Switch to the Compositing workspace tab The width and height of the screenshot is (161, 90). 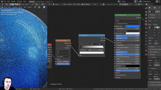tap(40, 2)
